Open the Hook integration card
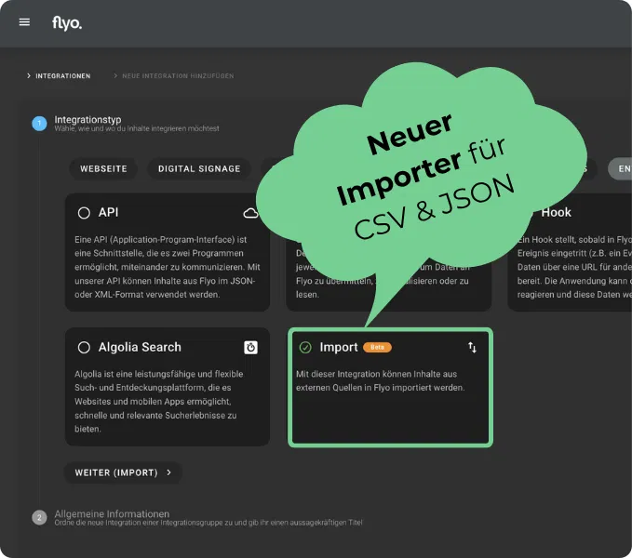Screen dimensions: 632x558 570,252
